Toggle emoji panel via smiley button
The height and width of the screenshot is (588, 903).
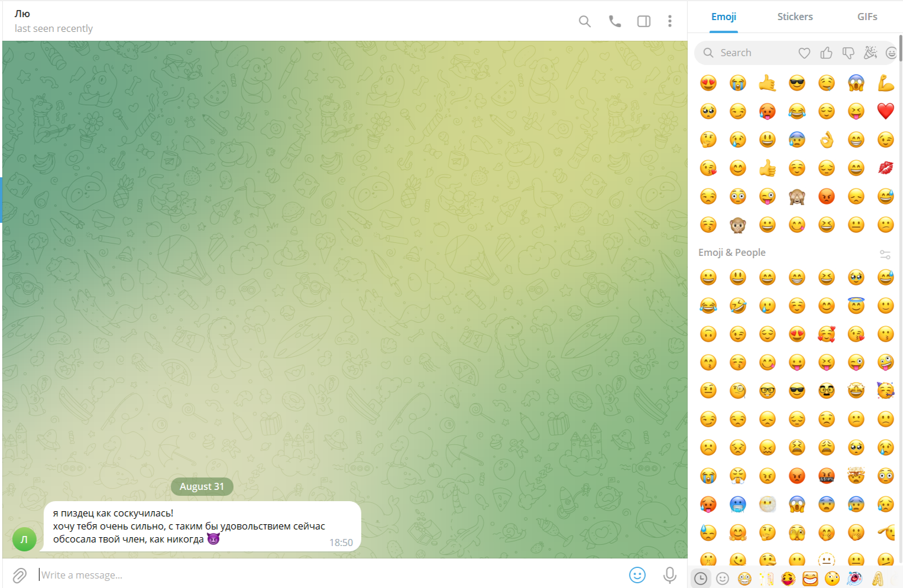pos(637,575)
